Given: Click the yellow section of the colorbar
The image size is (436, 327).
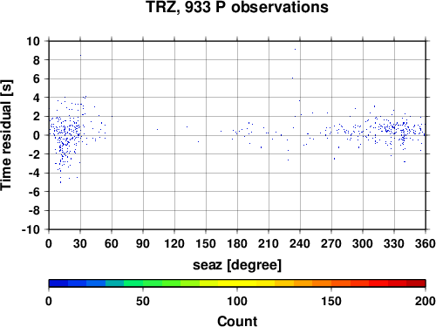Looking at the screenshot, I should 237,283.
